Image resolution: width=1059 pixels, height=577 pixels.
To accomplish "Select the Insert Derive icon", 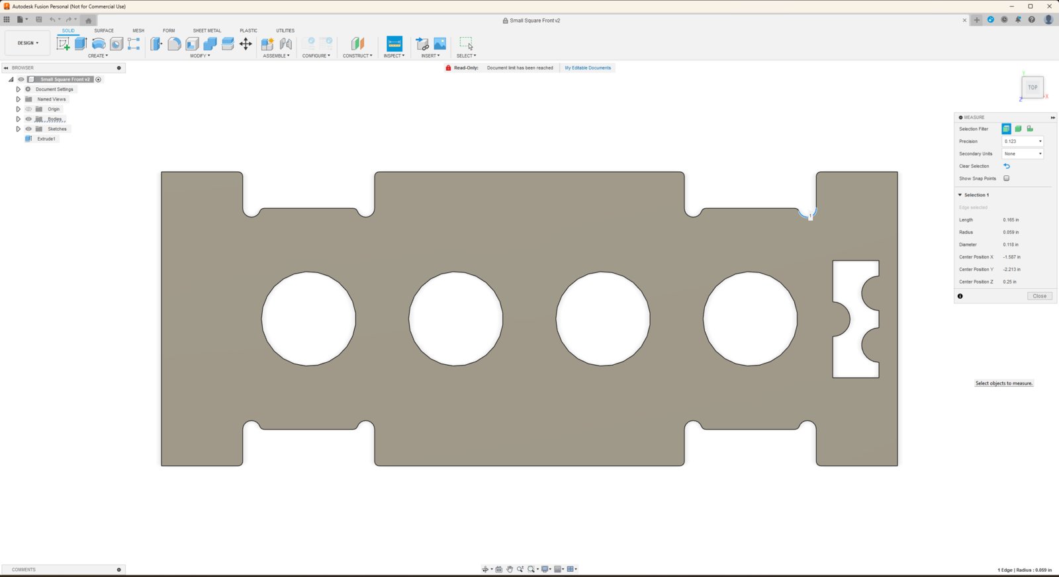I will click(422, 44).
